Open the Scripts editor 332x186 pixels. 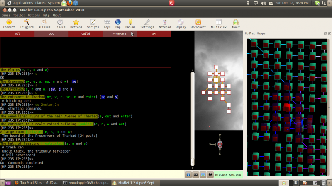pos(93,24)
